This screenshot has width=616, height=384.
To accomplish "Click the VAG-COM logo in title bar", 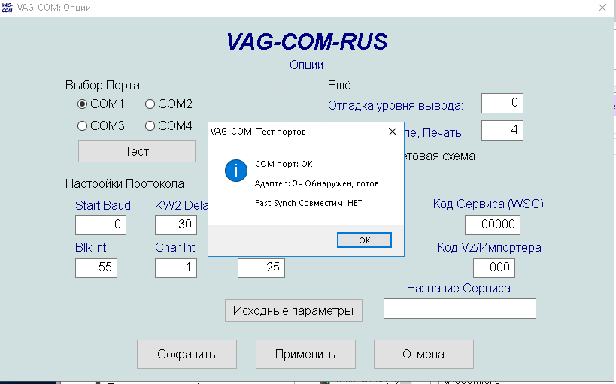I will [x=8, y=8].
